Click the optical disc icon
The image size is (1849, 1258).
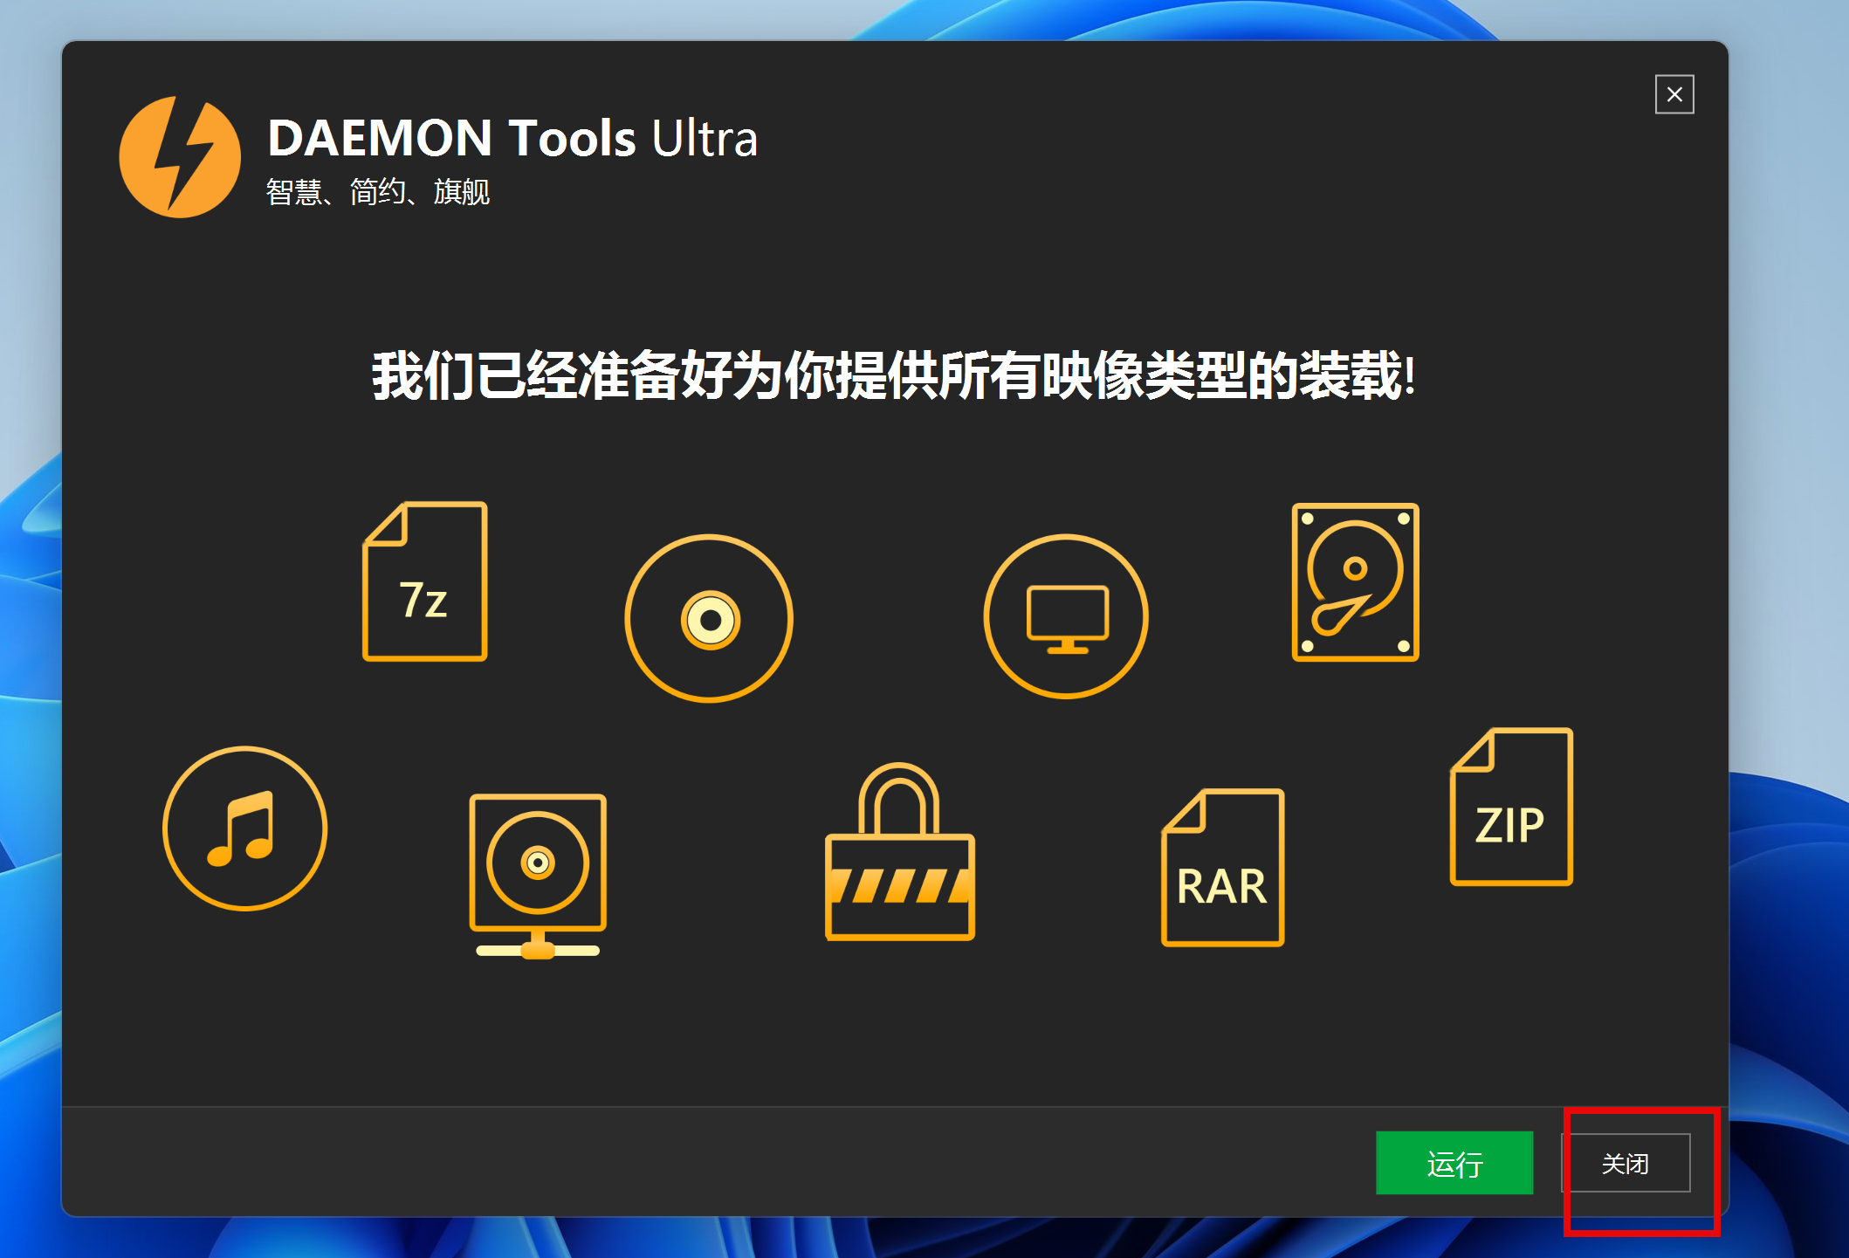(x=709, y=618)
